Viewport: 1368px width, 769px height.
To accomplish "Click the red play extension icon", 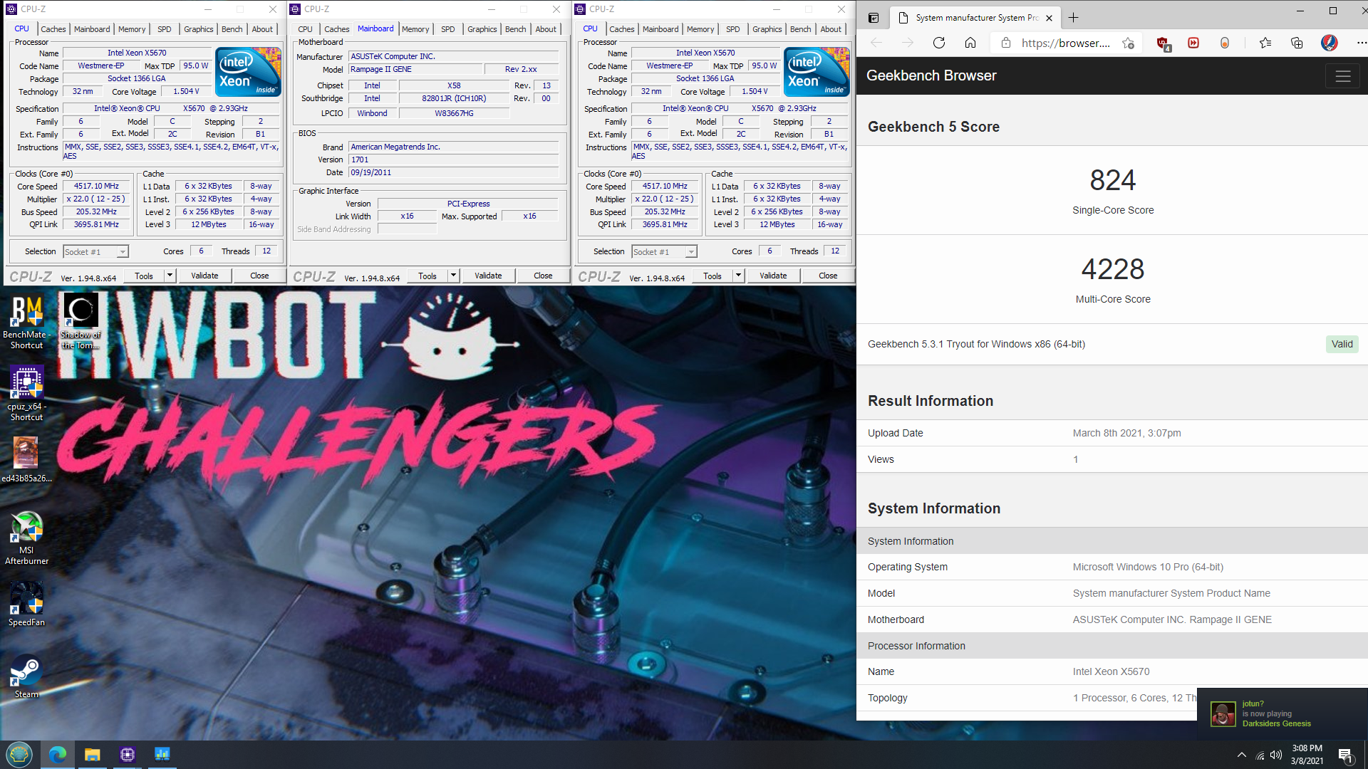I will point(1193,43).
